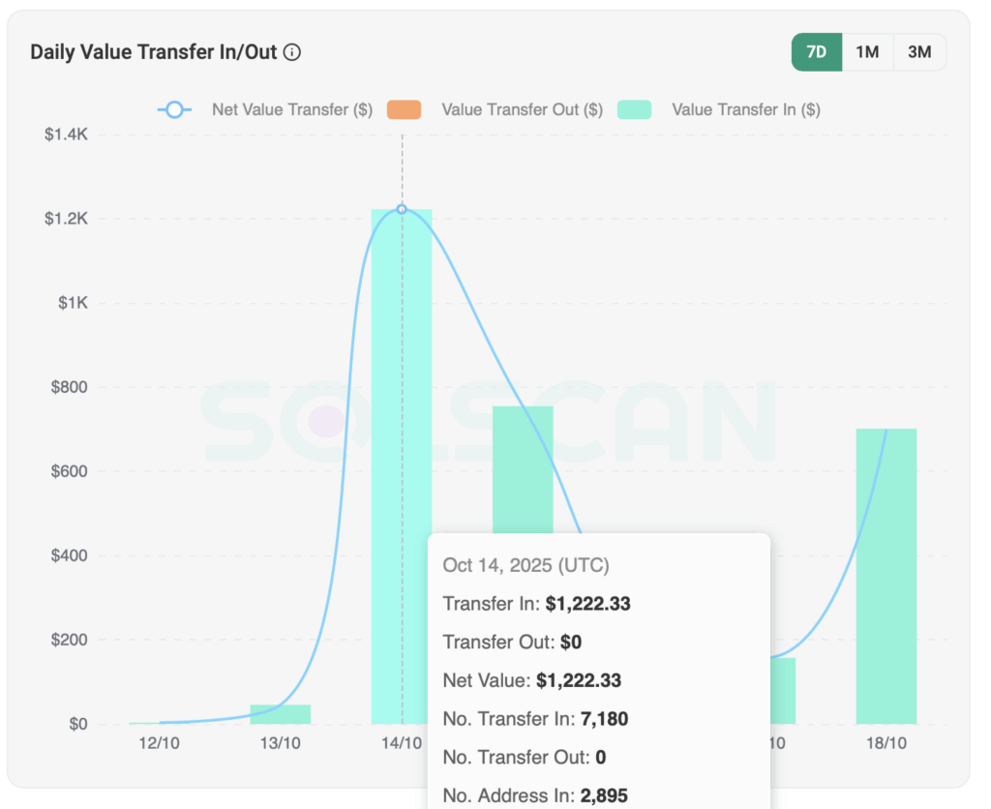Image resolution: width=991 pixels, height=809 pixels.
Task: Click the 18/10 date axis label
Action: click(886, 744)
